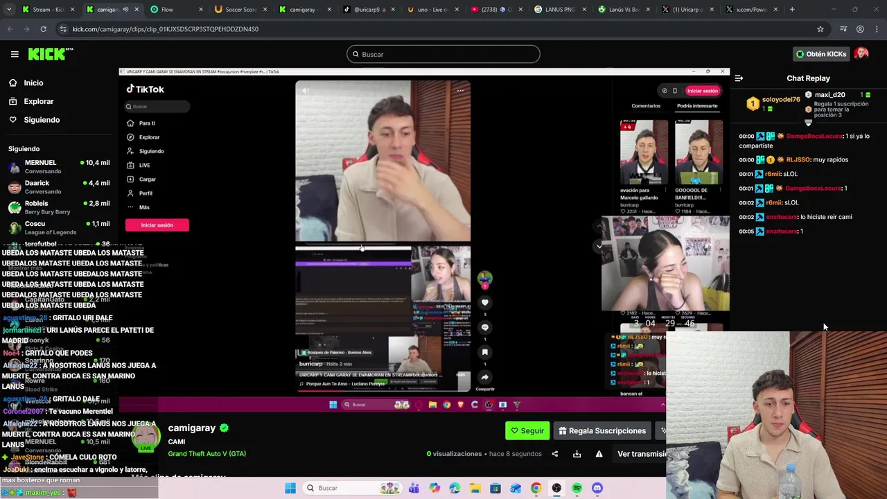Open Windows Start menu
887x499 pixels.
coord(290,488)
